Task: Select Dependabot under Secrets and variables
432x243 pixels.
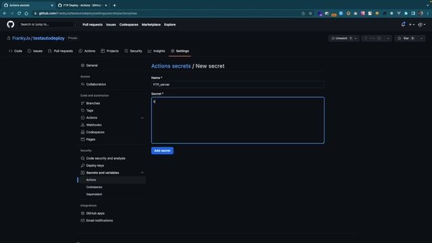Action: (112, 194)
